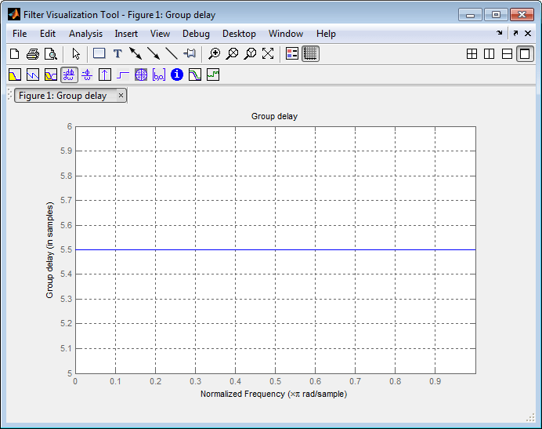Click the 5.1 y-axis tick label

tap(66, 348)
